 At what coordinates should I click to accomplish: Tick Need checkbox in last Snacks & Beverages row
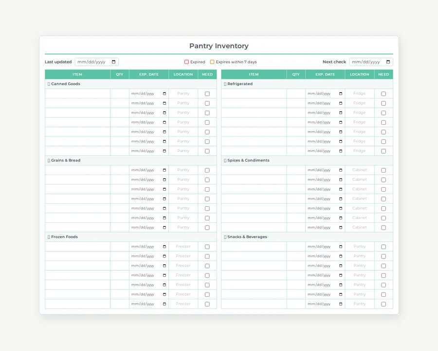383,304
